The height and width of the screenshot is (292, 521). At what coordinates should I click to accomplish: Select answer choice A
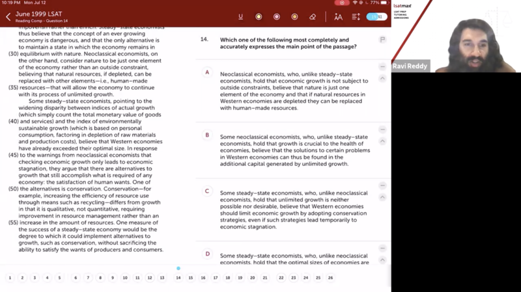208,72
